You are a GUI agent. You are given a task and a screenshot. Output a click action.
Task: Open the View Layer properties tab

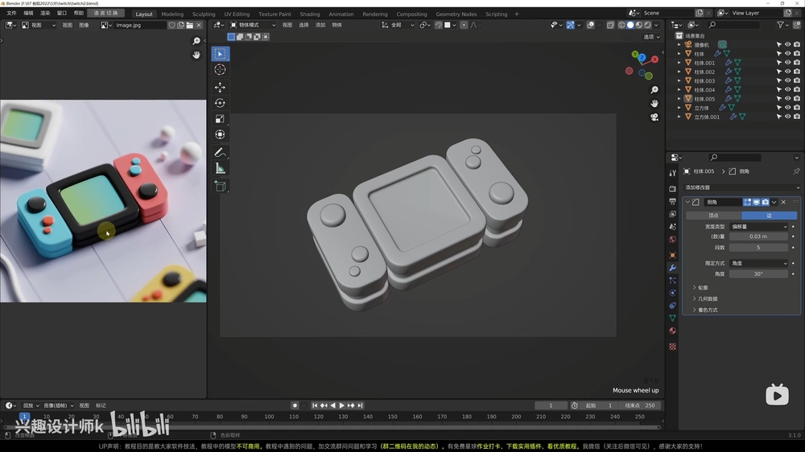pyautogui.click(x=672, y=214)
